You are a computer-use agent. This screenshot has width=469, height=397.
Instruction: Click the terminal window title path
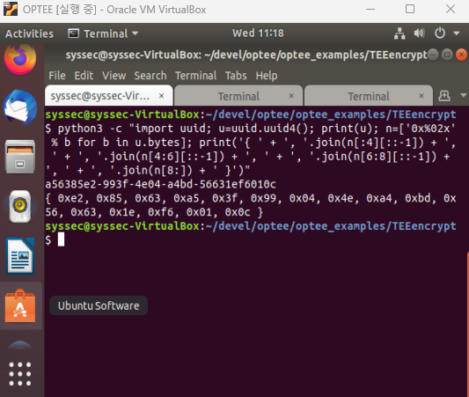[246, 55]
